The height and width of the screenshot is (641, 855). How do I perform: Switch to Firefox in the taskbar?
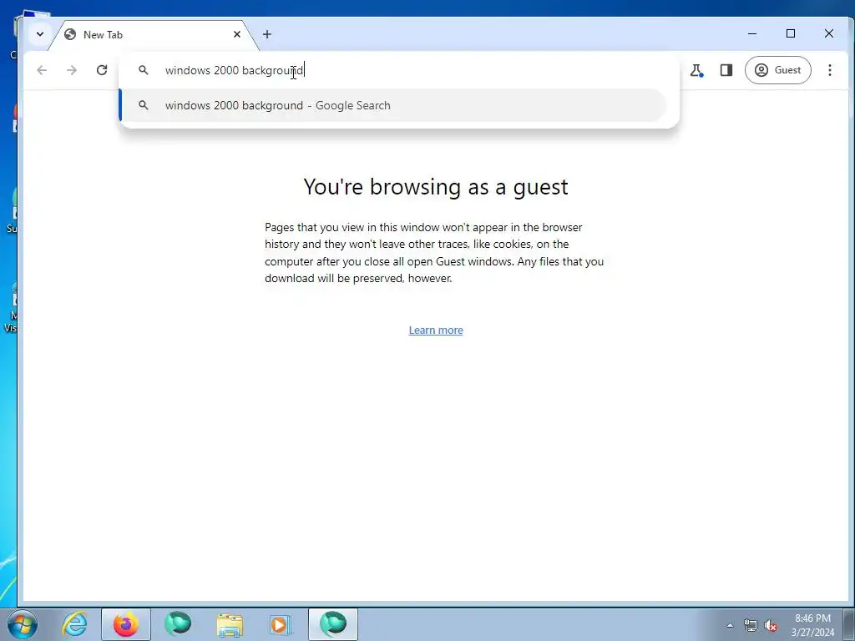point(126,624)
